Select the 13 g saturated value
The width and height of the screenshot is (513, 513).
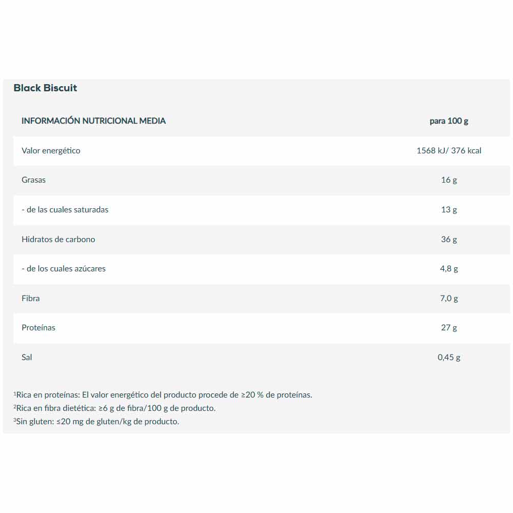(449, 209)
